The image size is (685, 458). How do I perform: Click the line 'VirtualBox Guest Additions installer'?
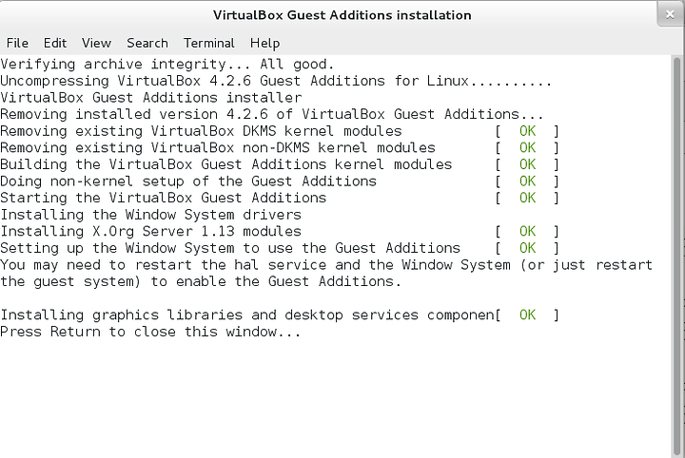tap(150, 98)
